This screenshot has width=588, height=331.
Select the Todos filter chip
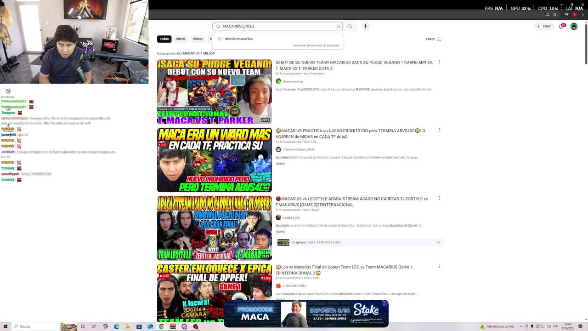[x=164, y=39]
